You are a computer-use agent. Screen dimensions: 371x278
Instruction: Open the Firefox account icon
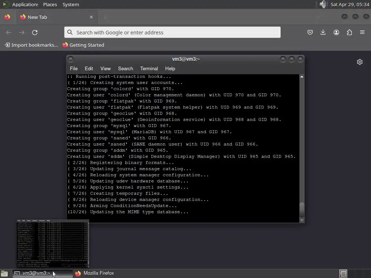click(x=336, y=32)
